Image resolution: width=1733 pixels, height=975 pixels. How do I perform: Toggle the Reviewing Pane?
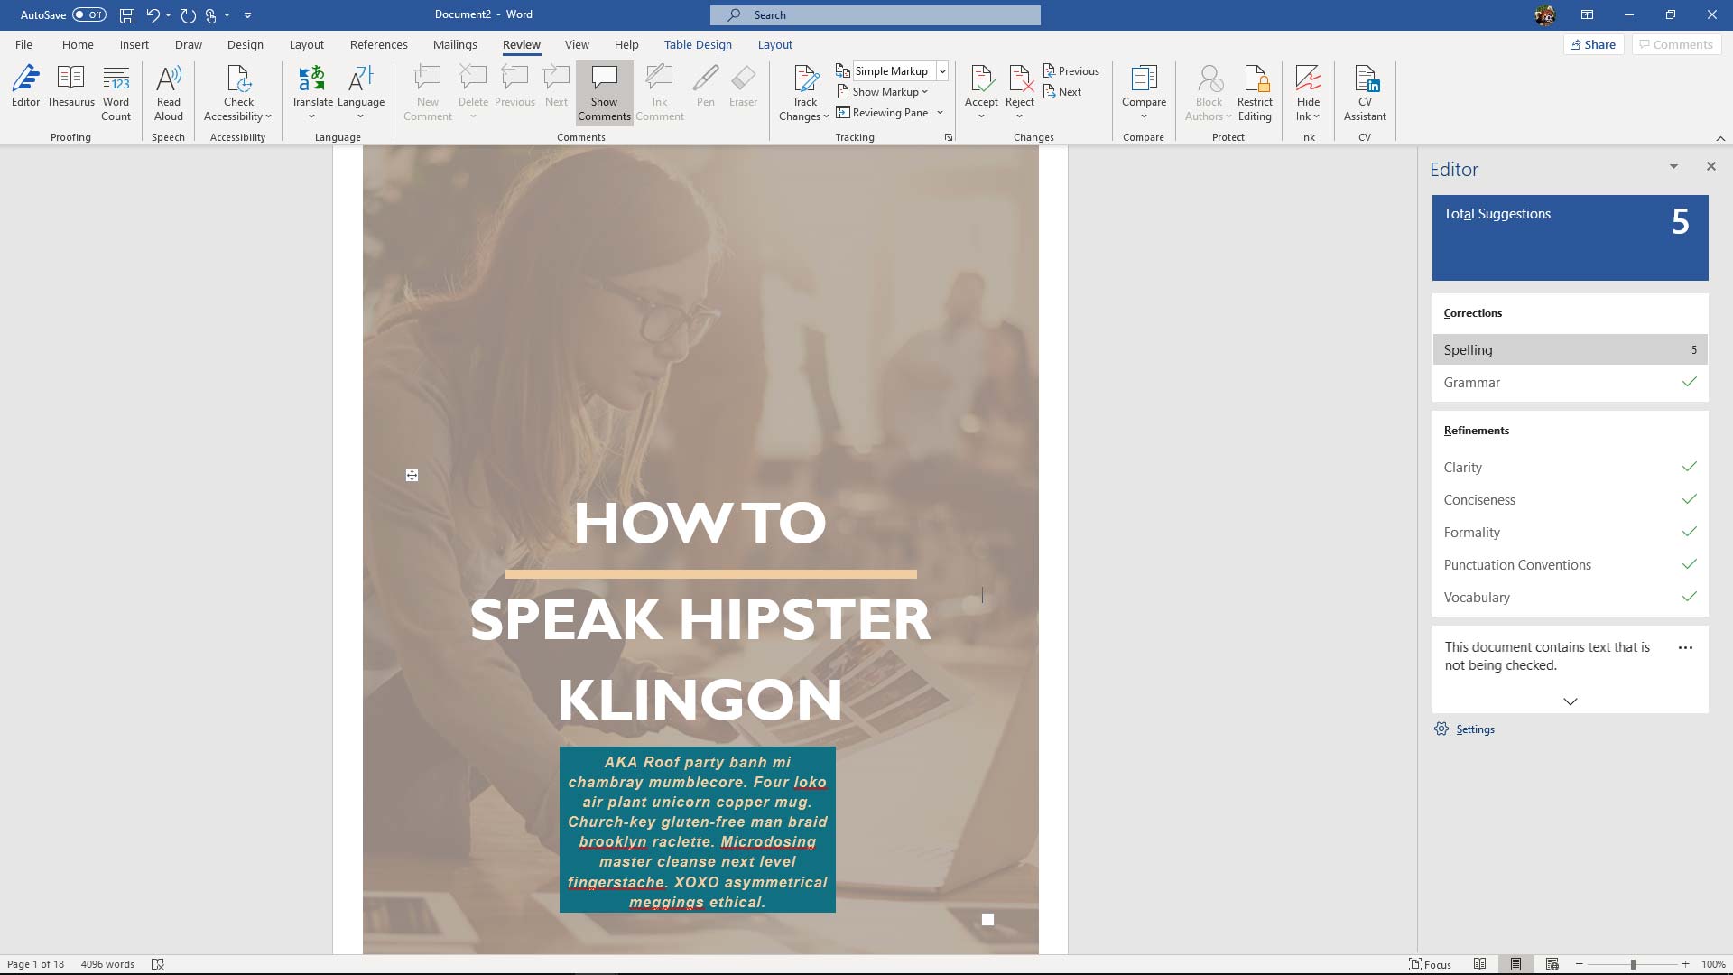tap(882, 112)
